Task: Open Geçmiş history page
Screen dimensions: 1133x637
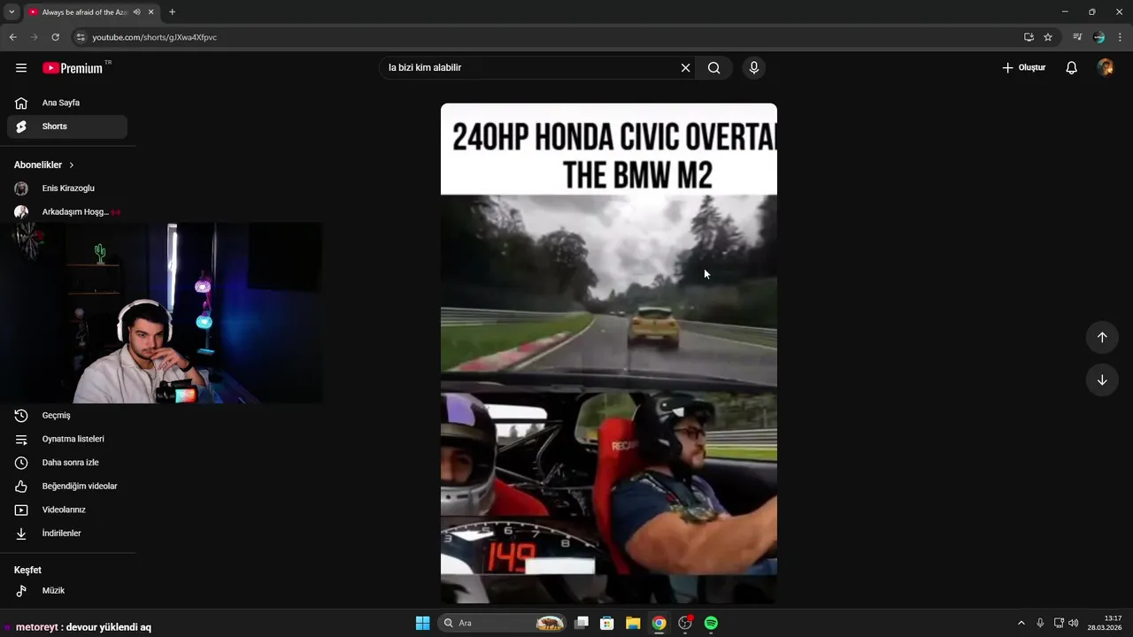Action: (x=67, y=416)
